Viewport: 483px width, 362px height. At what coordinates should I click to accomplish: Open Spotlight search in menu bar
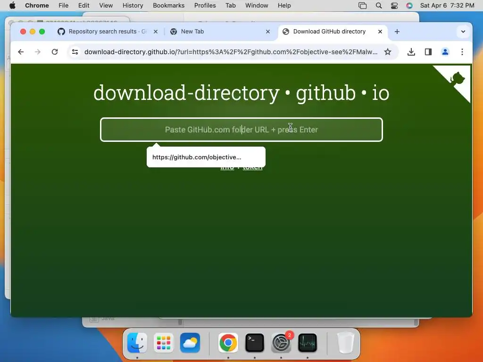click(x=379, y=6)
